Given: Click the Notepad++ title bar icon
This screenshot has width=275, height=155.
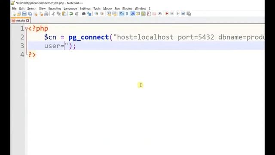Looking at the screenshot, I should (13, 3).
